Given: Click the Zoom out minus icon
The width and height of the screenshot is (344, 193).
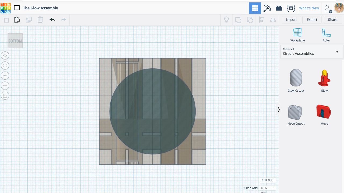Looking at the screenshot, I should coord(5,86).
